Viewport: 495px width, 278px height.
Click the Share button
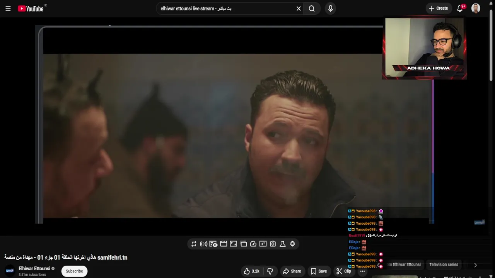pos(292,271)
